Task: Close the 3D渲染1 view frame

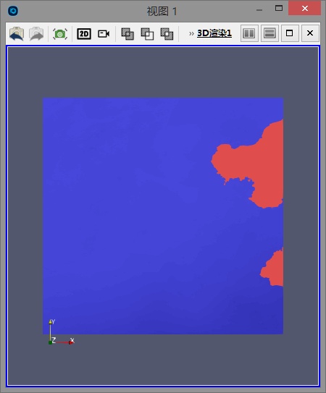Action: pos(310,33)
